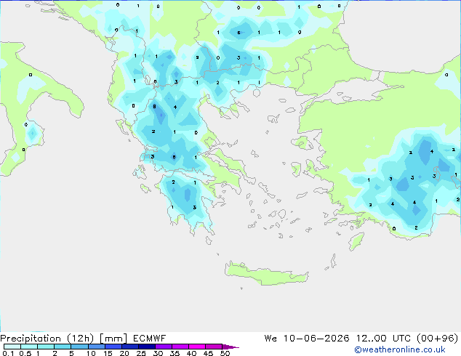Click the 'Precipitation (12h)' title text
The height and width of the screenshot is (356, 461).
tap(47, 339)
